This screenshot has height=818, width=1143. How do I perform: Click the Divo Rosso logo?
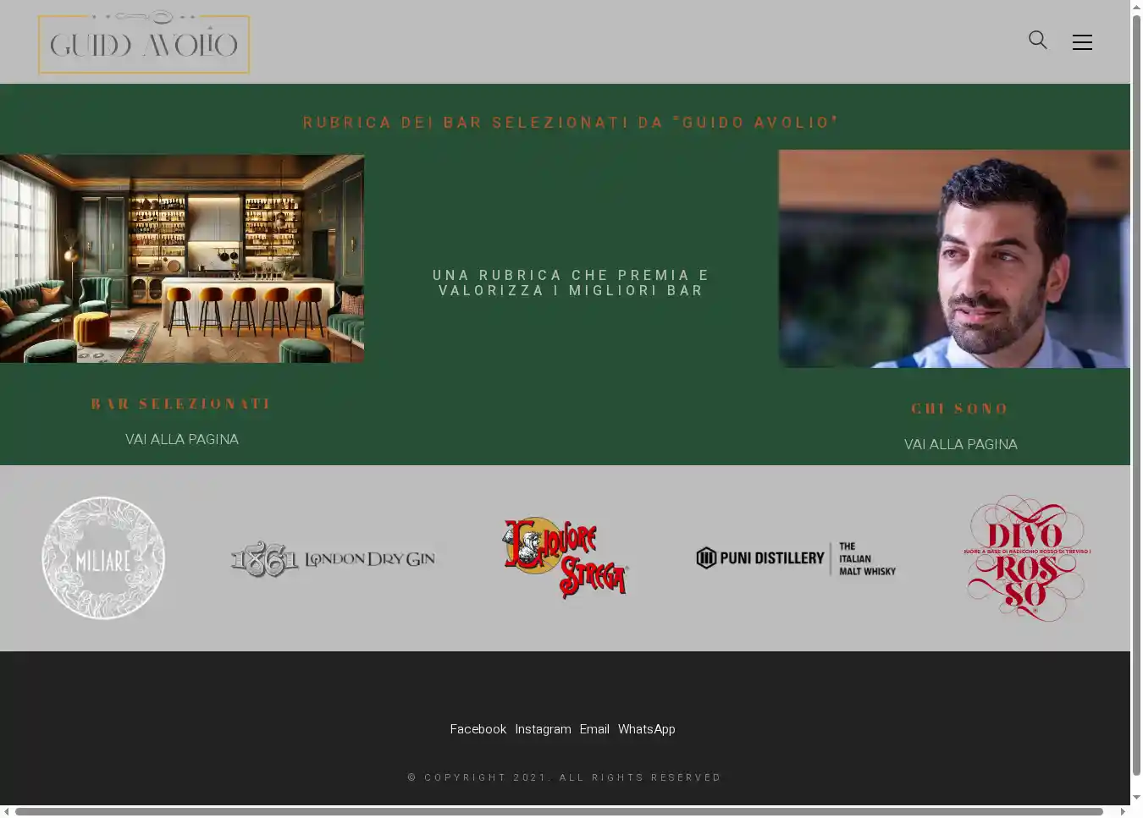click(x=1026, y=558)
